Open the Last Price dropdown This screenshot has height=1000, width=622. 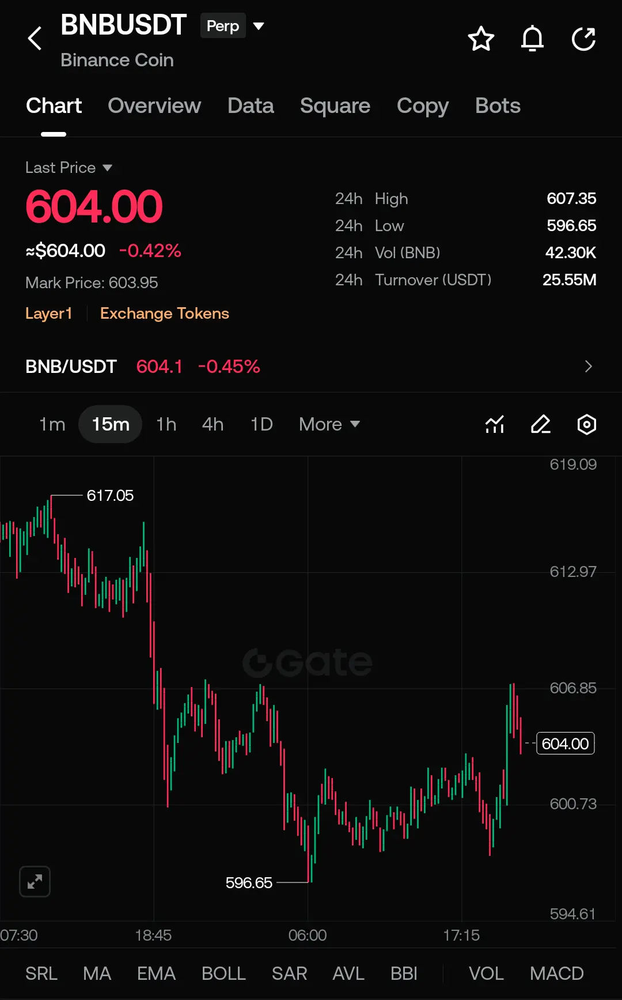tap(107, 168)
